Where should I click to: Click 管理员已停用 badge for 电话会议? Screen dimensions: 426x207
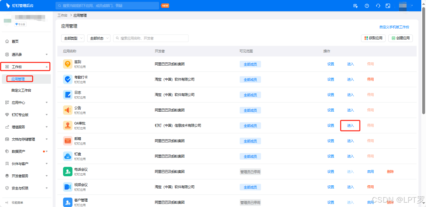point(250,172)
